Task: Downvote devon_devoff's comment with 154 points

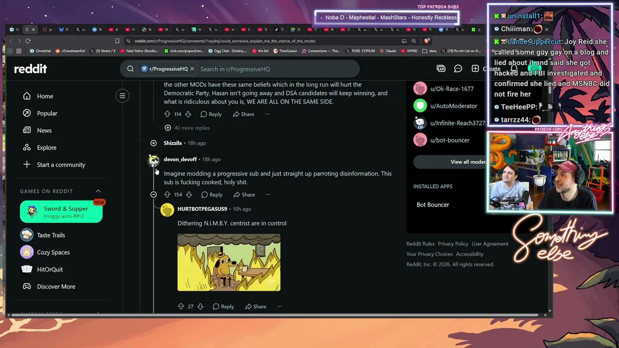Action: pyautogui.click(x=189, y=194)
